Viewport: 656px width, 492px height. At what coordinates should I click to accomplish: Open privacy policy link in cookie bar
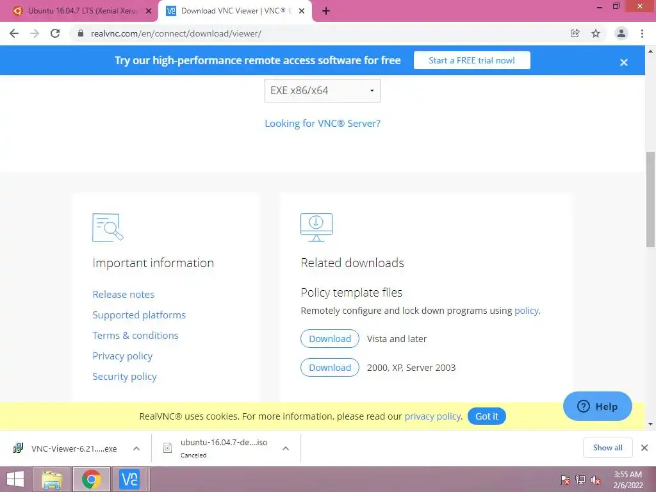tap(432, 416)
